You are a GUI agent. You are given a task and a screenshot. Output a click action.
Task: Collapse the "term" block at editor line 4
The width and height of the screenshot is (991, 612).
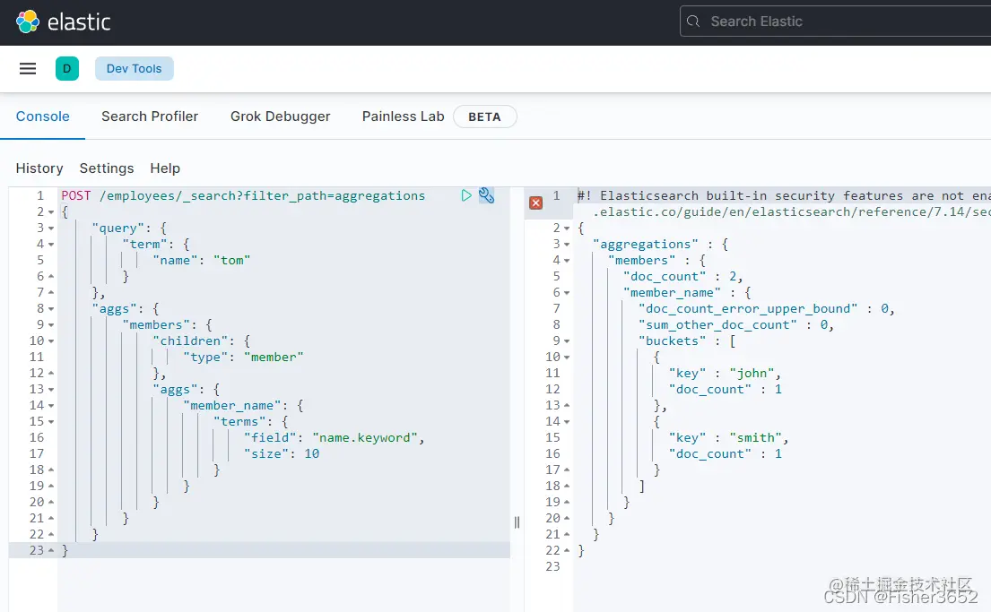(x=51, y=245)
